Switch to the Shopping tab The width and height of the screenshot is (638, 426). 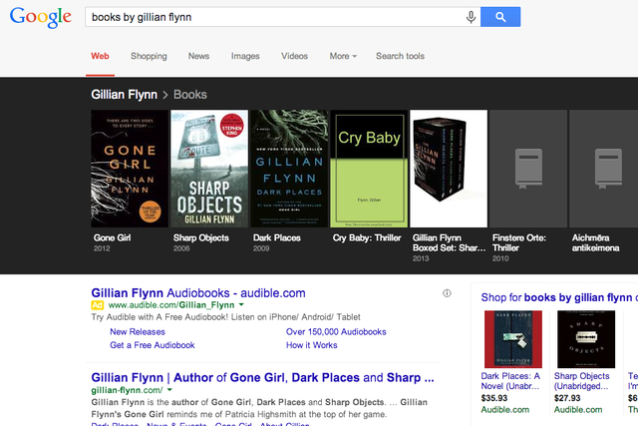click(149, 56)
